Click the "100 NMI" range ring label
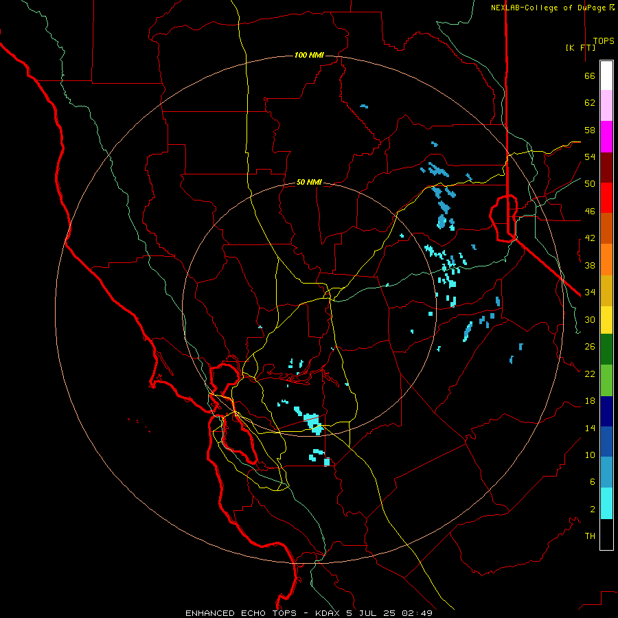The width and height of the screenshot is (618, 618). point(309,55)
